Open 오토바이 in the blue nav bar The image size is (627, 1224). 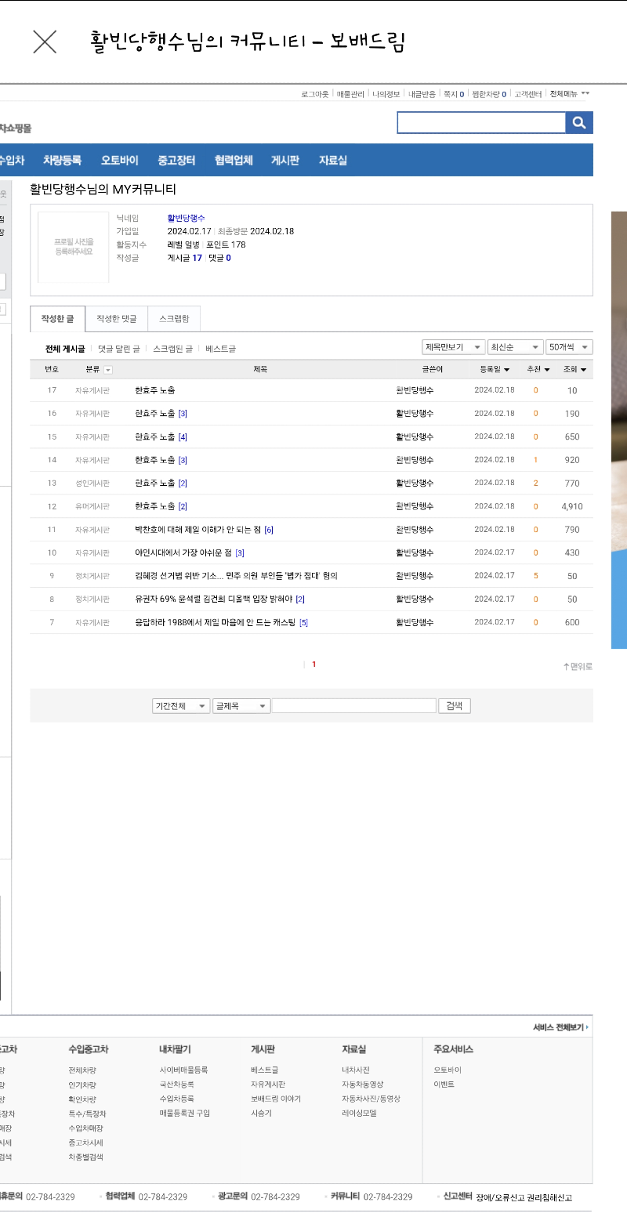coord(119,161)
